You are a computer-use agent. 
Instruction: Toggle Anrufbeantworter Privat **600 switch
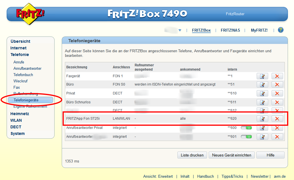click(246, 128)
